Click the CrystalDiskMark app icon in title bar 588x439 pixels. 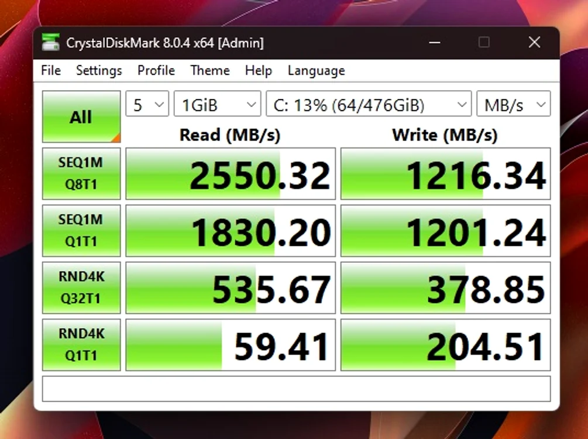coord(51,42)
